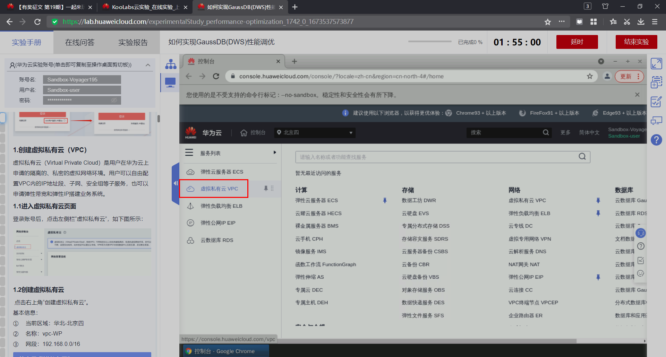Click the lab manual vertical scrollbar
Image resolution: width=666 pixels, height=357 pixels.
159,119
